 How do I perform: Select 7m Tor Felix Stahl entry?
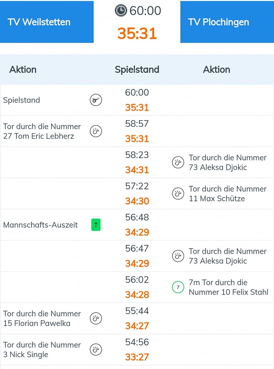[x=228, y=287]
